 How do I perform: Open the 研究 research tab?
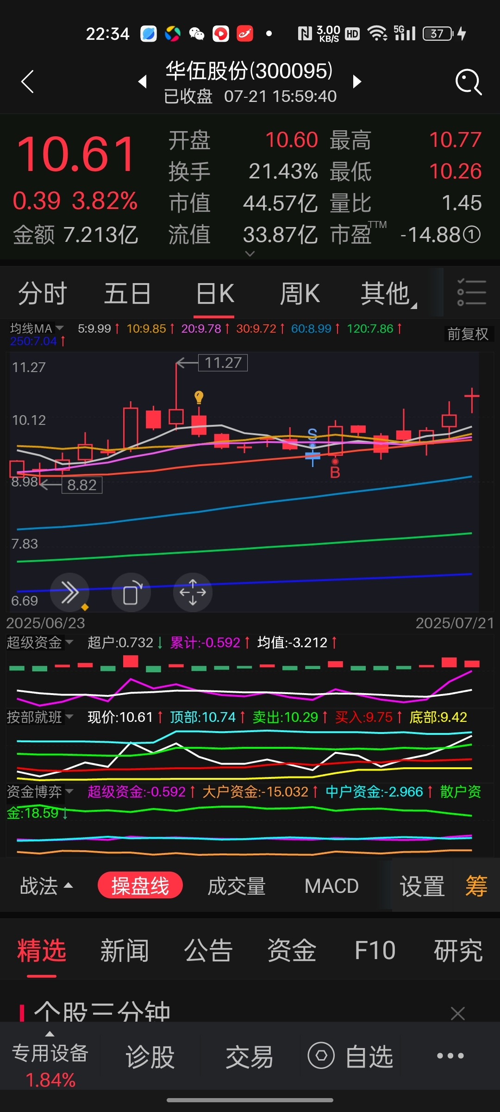(458, 951)
